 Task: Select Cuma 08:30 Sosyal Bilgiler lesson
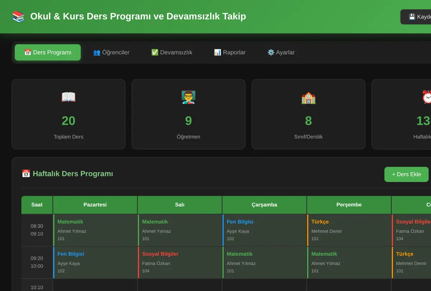(x=412, y=230)
